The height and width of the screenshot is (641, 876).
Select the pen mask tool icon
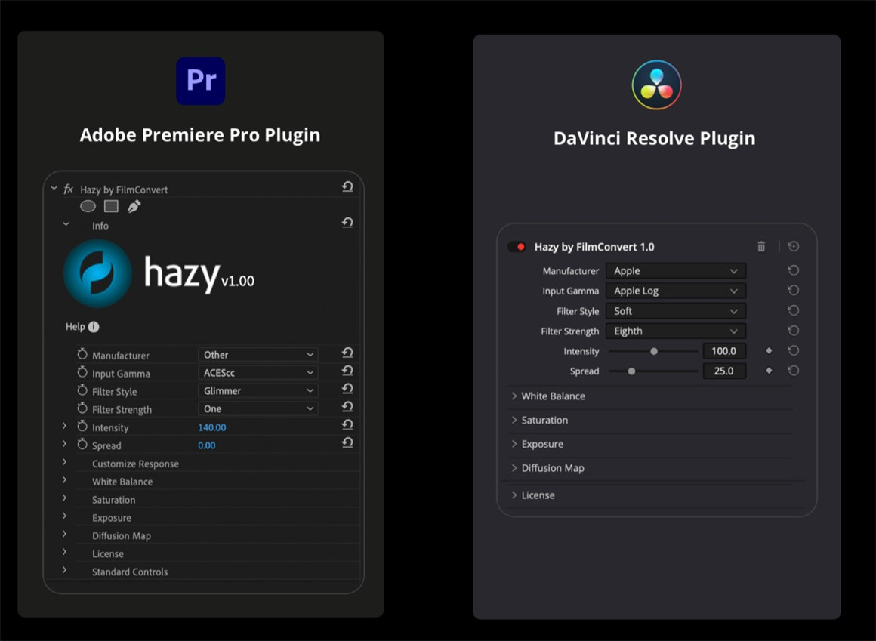pyautogui.click(x=134, y=206)
